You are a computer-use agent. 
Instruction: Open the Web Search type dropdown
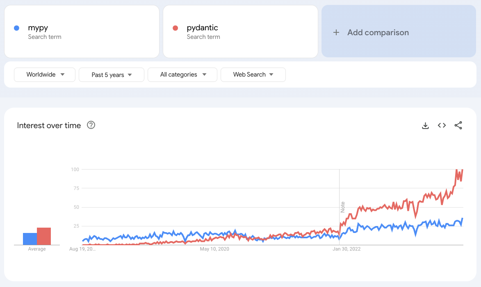pos(253,75)
